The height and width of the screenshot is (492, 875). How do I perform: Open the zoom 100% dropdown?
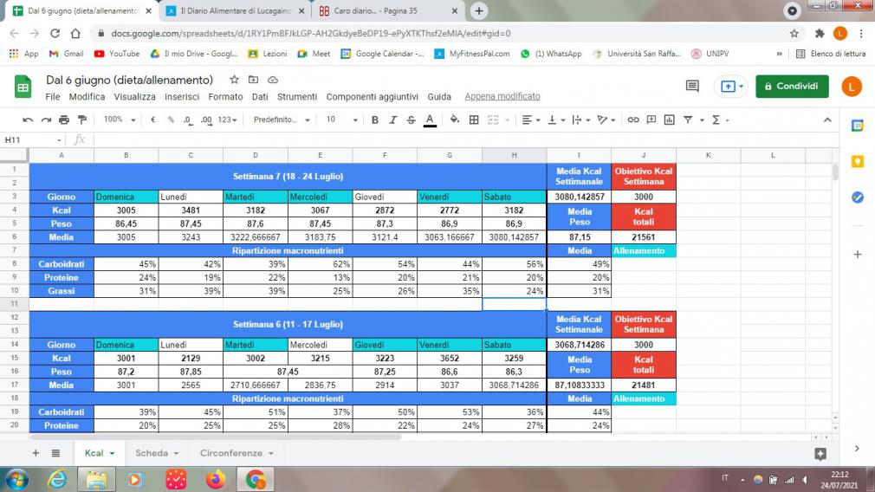coord(118,120)
